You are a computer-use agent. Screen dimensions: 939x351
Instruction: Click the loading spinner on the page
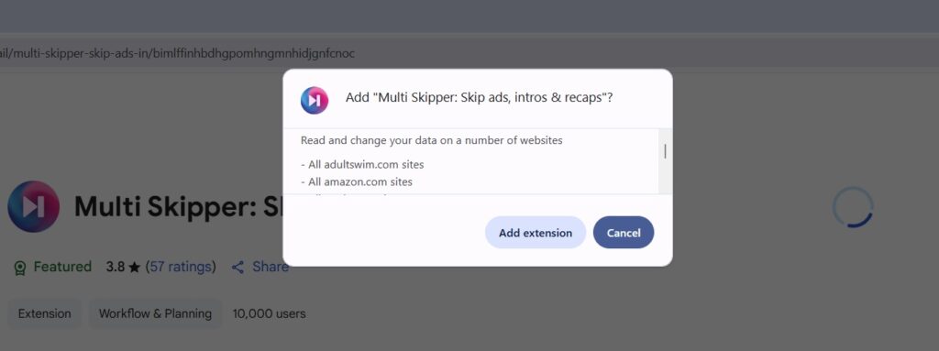[853, 207]
